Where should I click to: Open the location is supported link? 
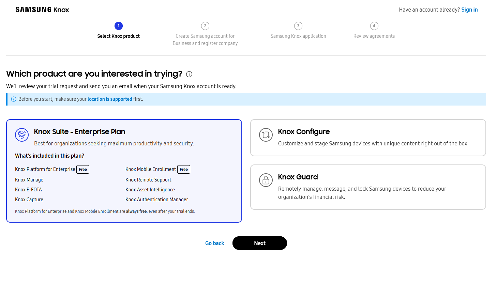[110, 99]
